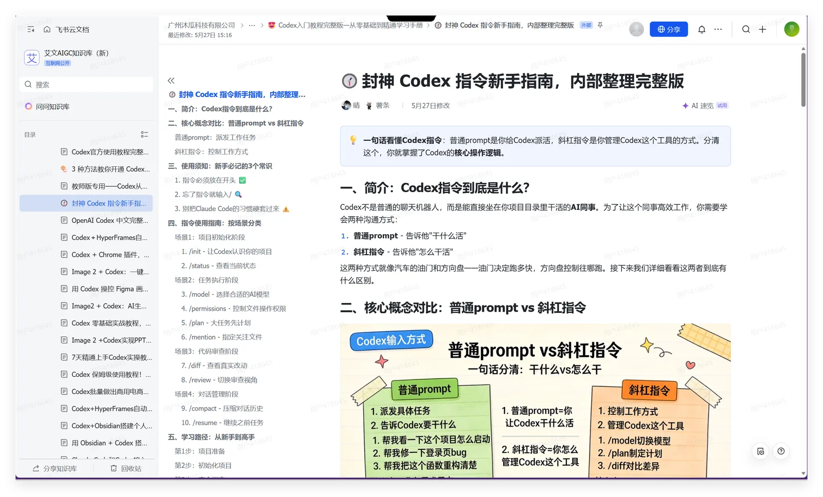
Task: Click author name 晴 below title
Action: pyautogui.click(x=356, y=105)
